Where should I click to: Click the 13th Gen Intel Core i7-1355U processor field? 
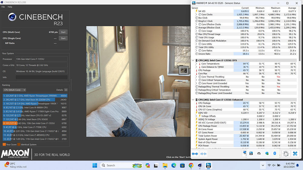pos(42,59)
